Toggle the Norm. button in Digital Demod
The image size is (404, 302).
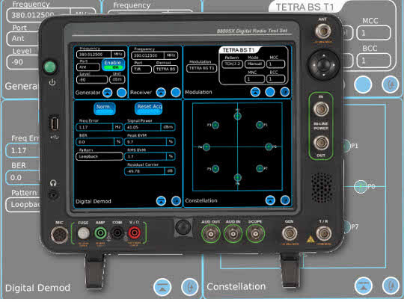coord(104,108)
